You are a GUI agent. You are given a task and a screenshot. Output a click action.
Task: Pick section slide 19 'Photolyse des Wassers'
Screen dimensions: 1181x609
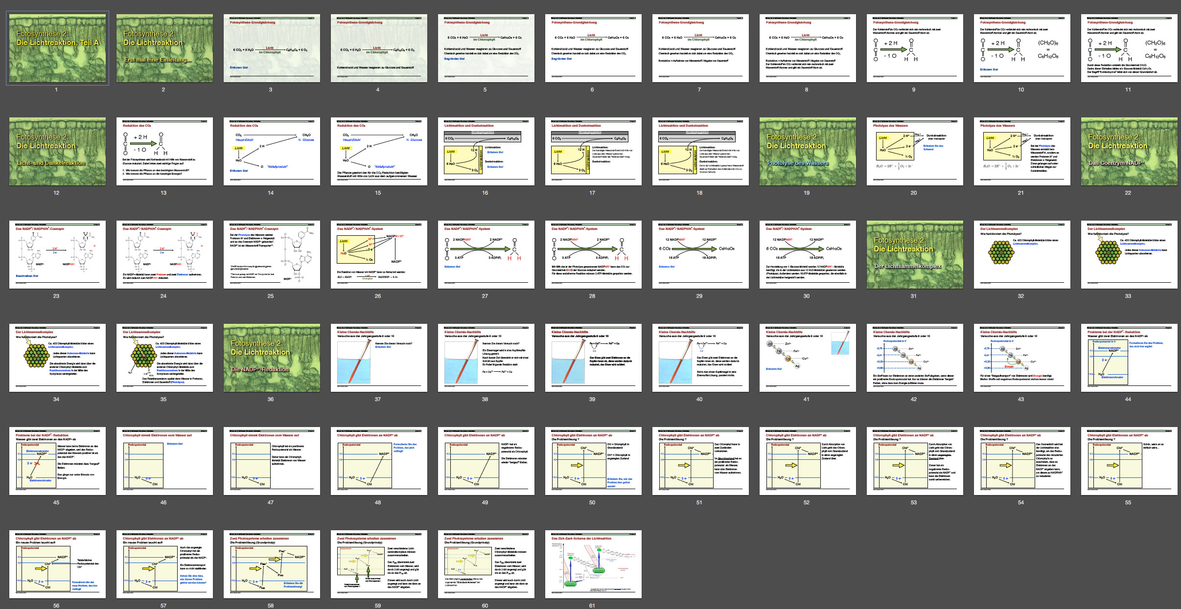[x=808, y=151]
